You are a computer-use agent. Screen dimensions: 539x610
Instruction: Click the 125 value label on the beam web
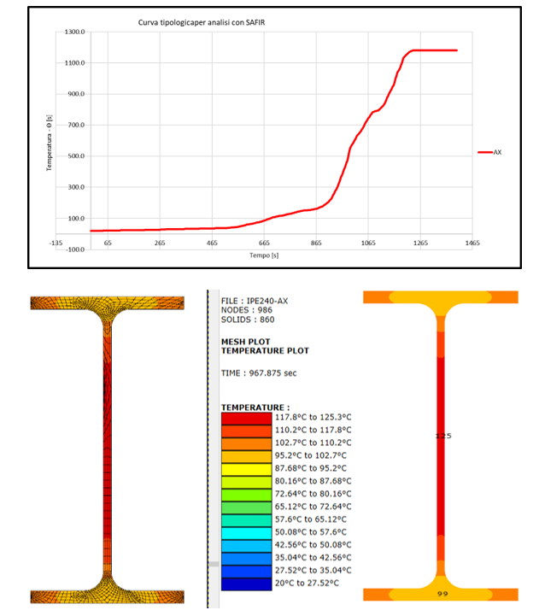pyautogui.click(x=442, y=436)
